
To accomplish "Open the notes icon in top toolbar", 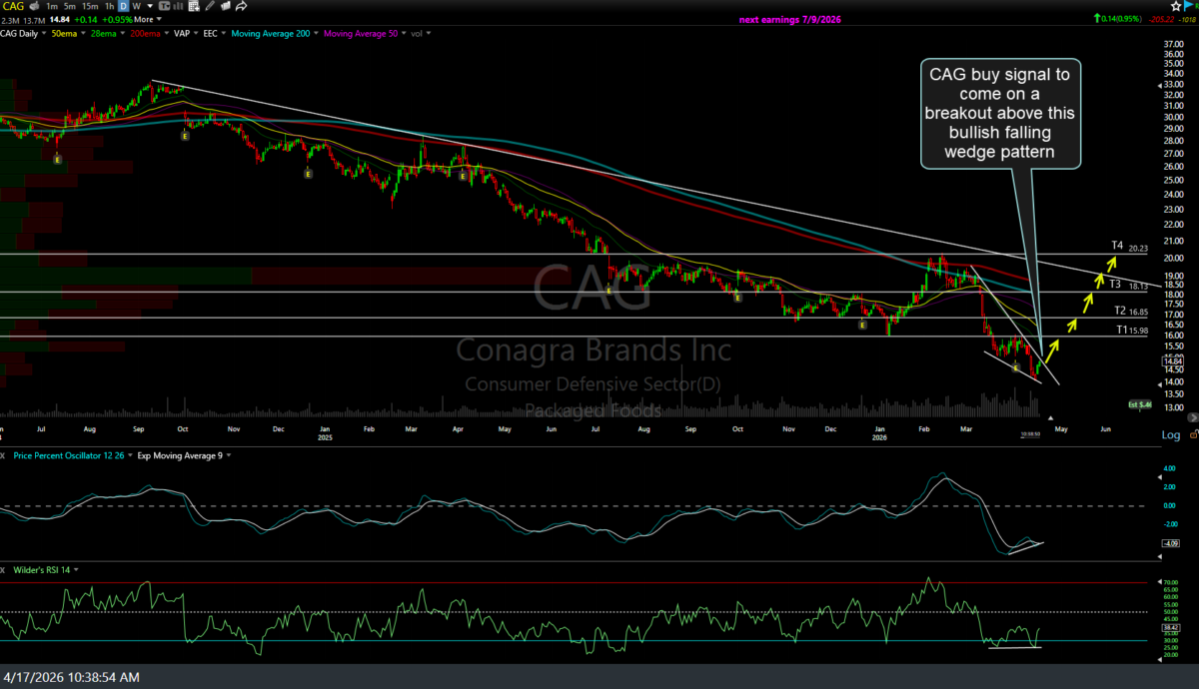I will pos(225,6).
